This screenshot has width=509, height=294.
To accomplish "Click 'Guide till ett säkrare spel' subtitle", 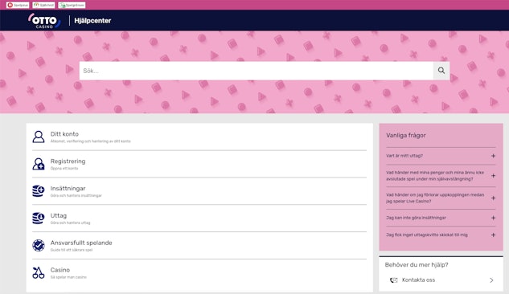I will coord(72,251).
